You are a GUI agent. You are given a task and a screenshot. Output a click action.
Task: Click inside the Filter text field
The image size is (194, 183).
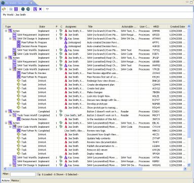23,174
